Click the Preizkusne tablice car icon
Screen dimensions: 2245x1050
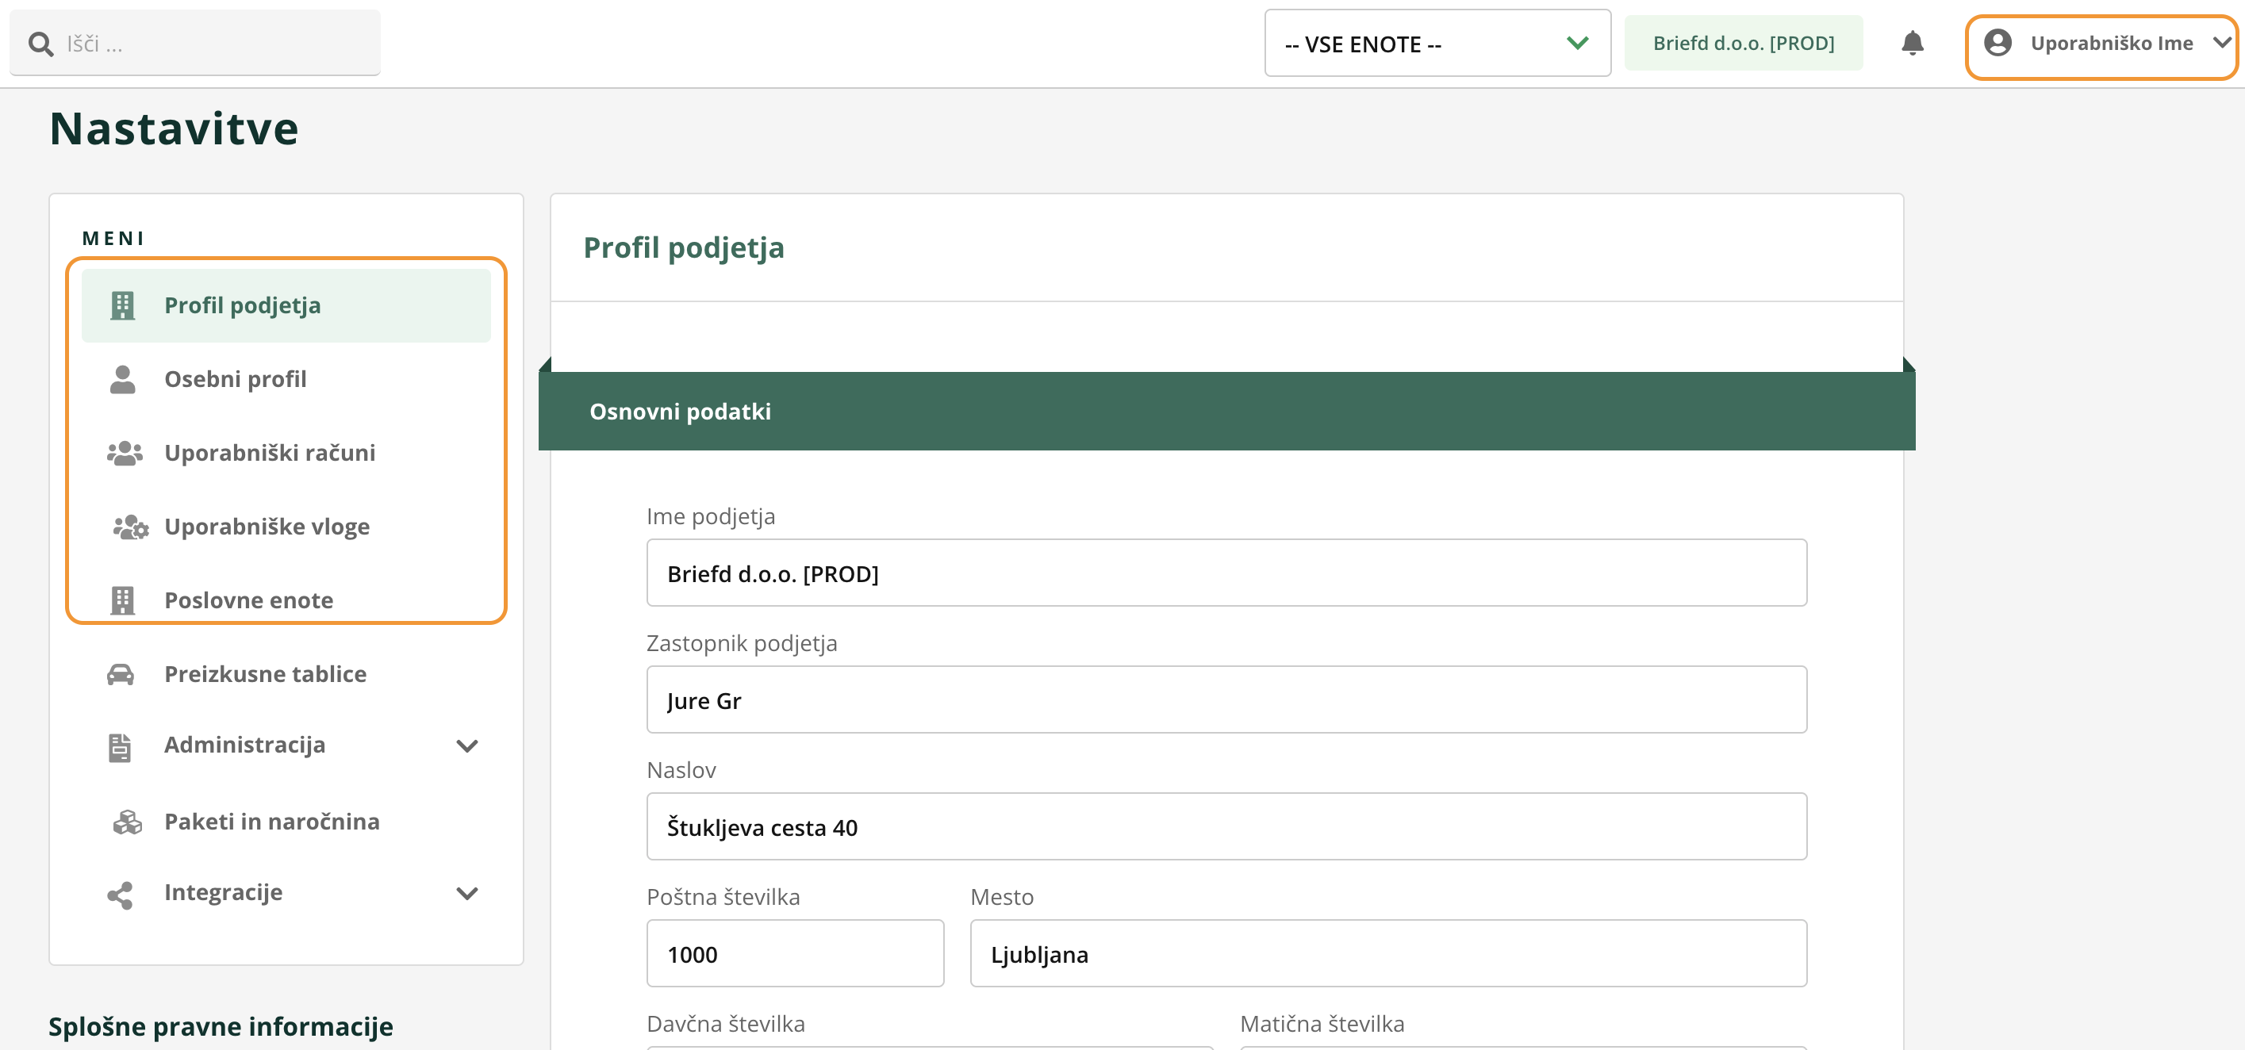click(121, 674)
